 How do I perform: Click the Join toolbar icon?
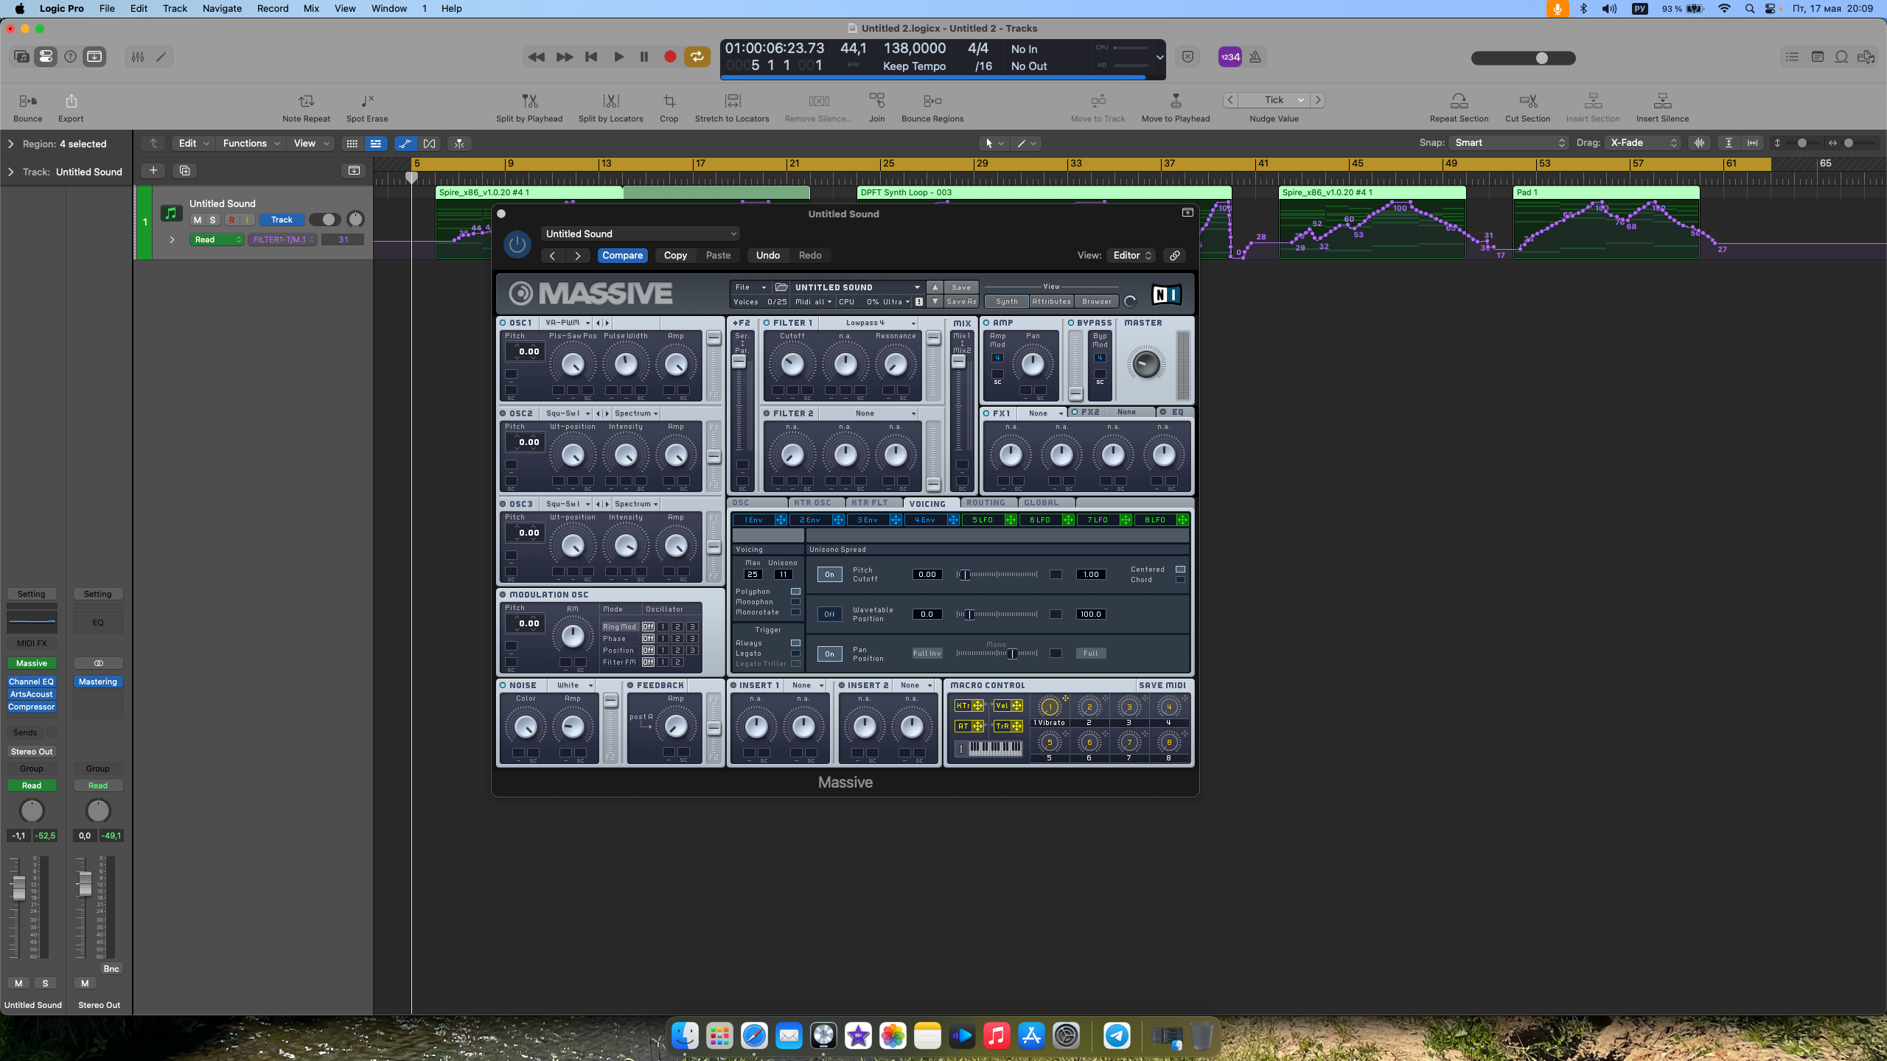coord(876,101)
